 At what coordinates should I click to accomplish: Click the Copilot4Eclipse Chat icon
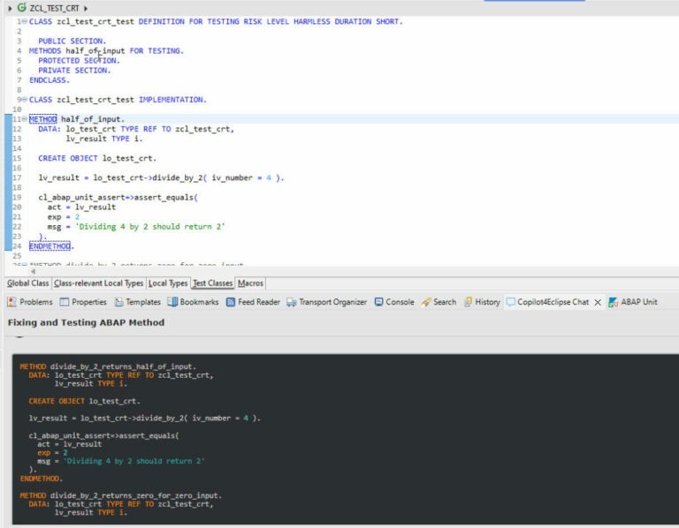510,302
